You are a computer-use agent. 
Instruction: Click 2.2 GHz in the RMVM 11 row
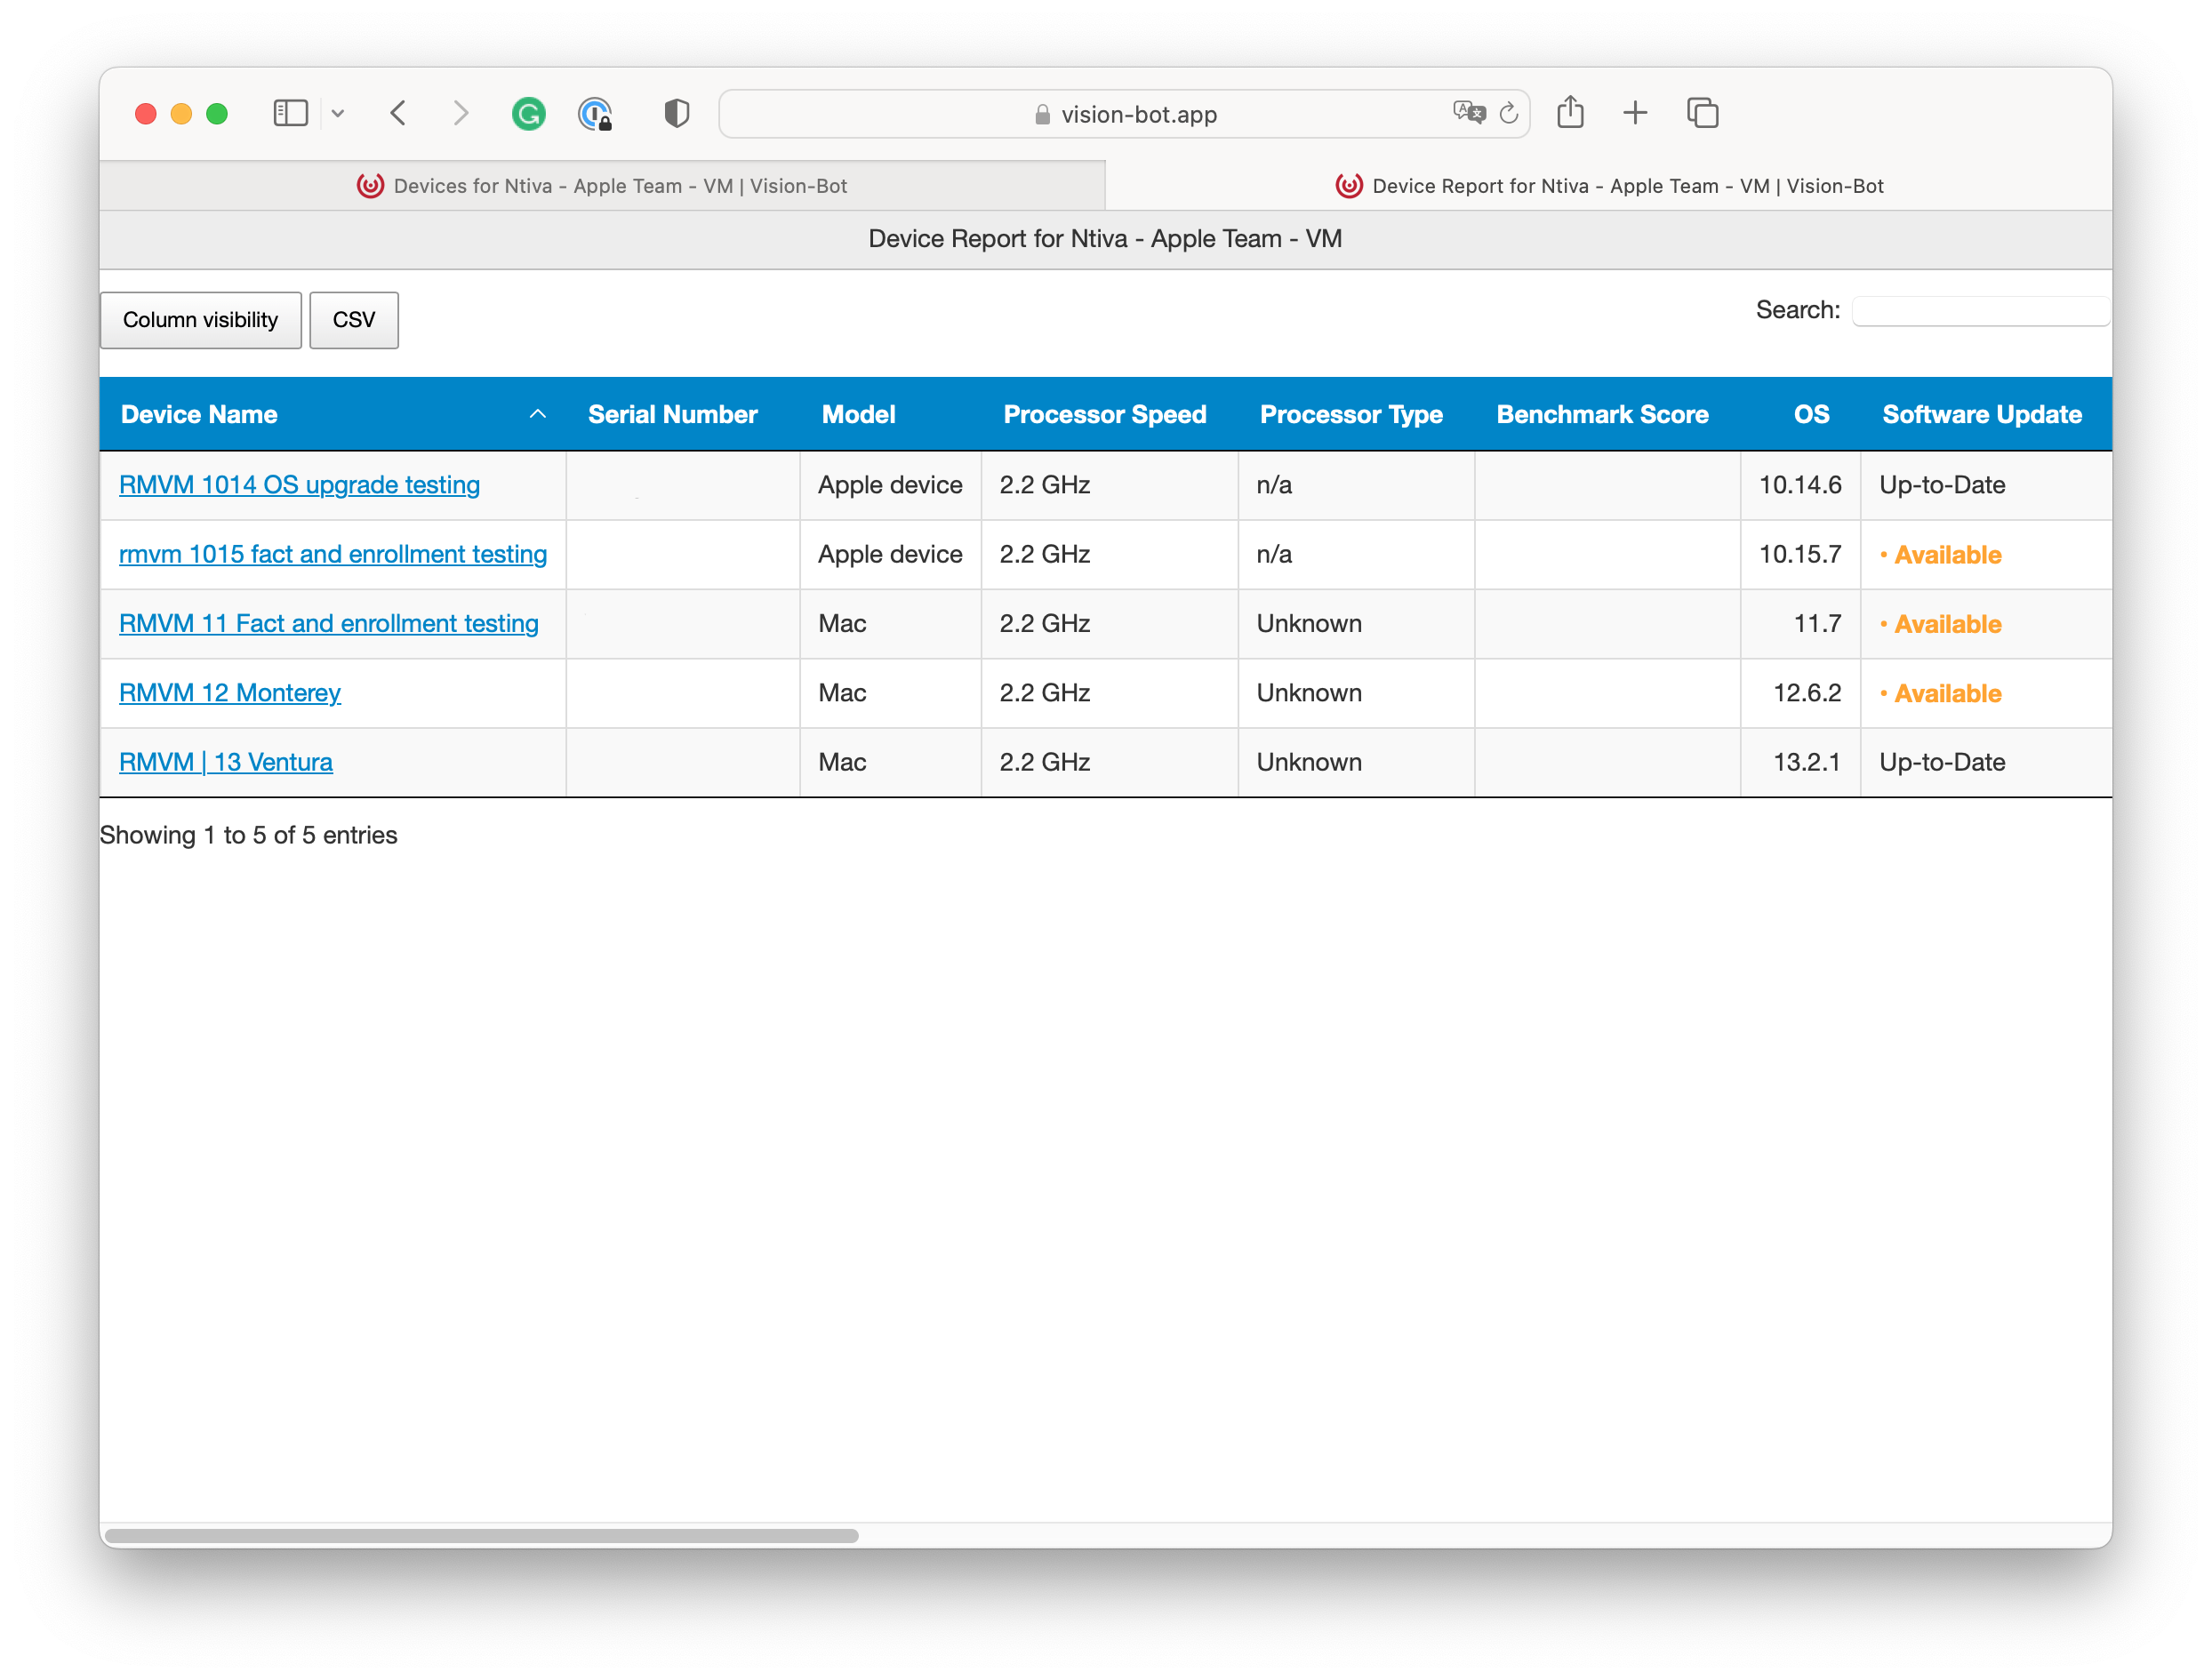pyautogui.click(x=1044, y=623)
